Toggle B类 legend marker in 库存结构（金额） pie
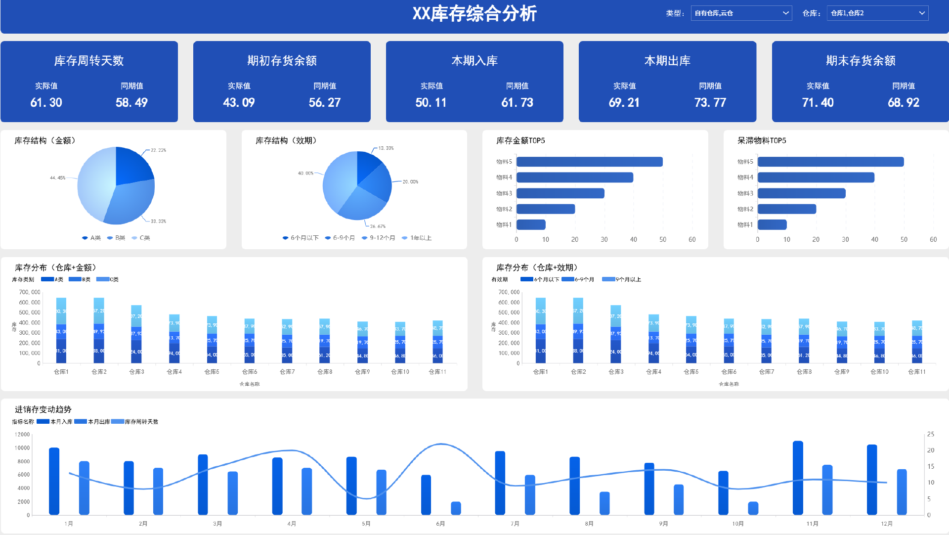The width and height of the screenshot is (949, 535). click(x=110, y=238)
